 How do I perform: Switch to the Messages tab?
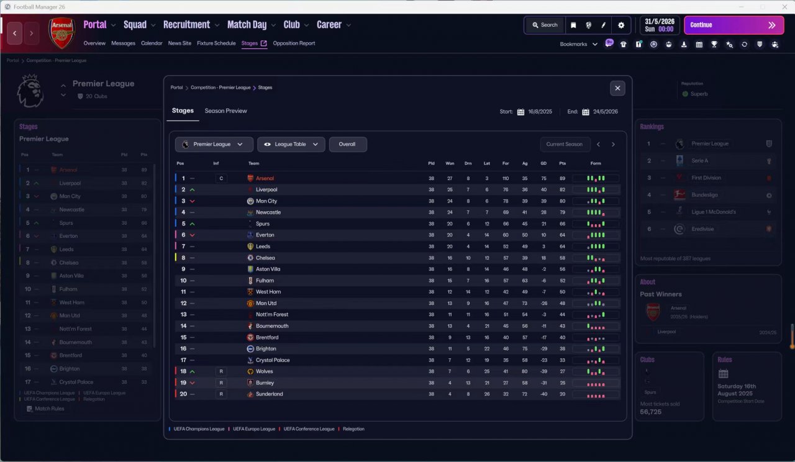coord(123,43)
